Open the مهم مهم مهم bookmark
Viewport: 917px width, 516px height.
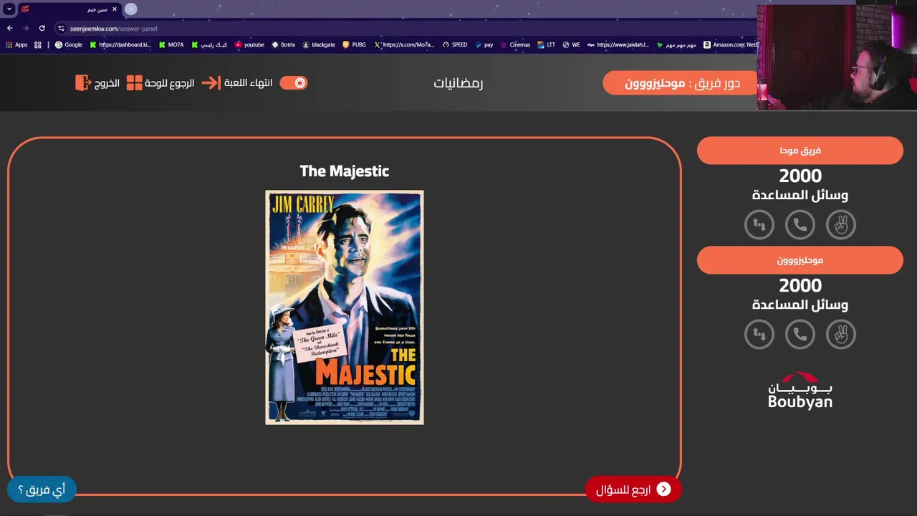click(x=676, y=44)
